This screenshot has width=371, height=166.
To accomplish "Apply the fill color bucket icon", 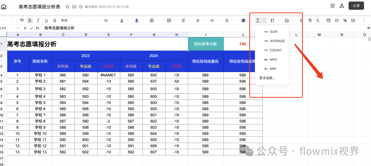I will [137, 21].
